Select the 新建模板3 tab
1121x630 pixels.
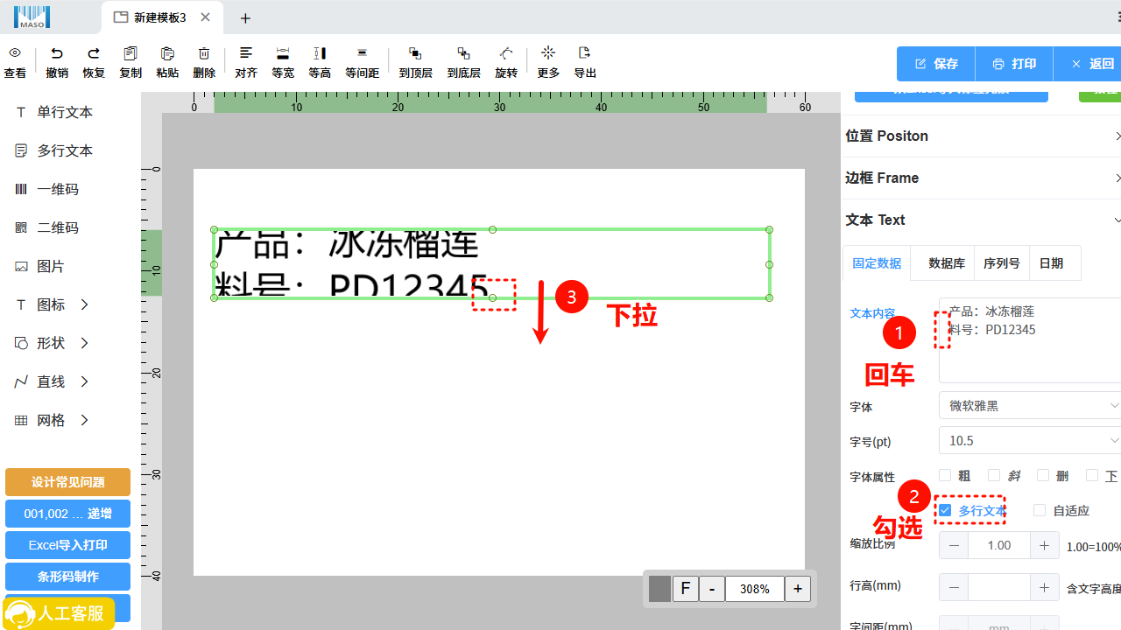162,17
